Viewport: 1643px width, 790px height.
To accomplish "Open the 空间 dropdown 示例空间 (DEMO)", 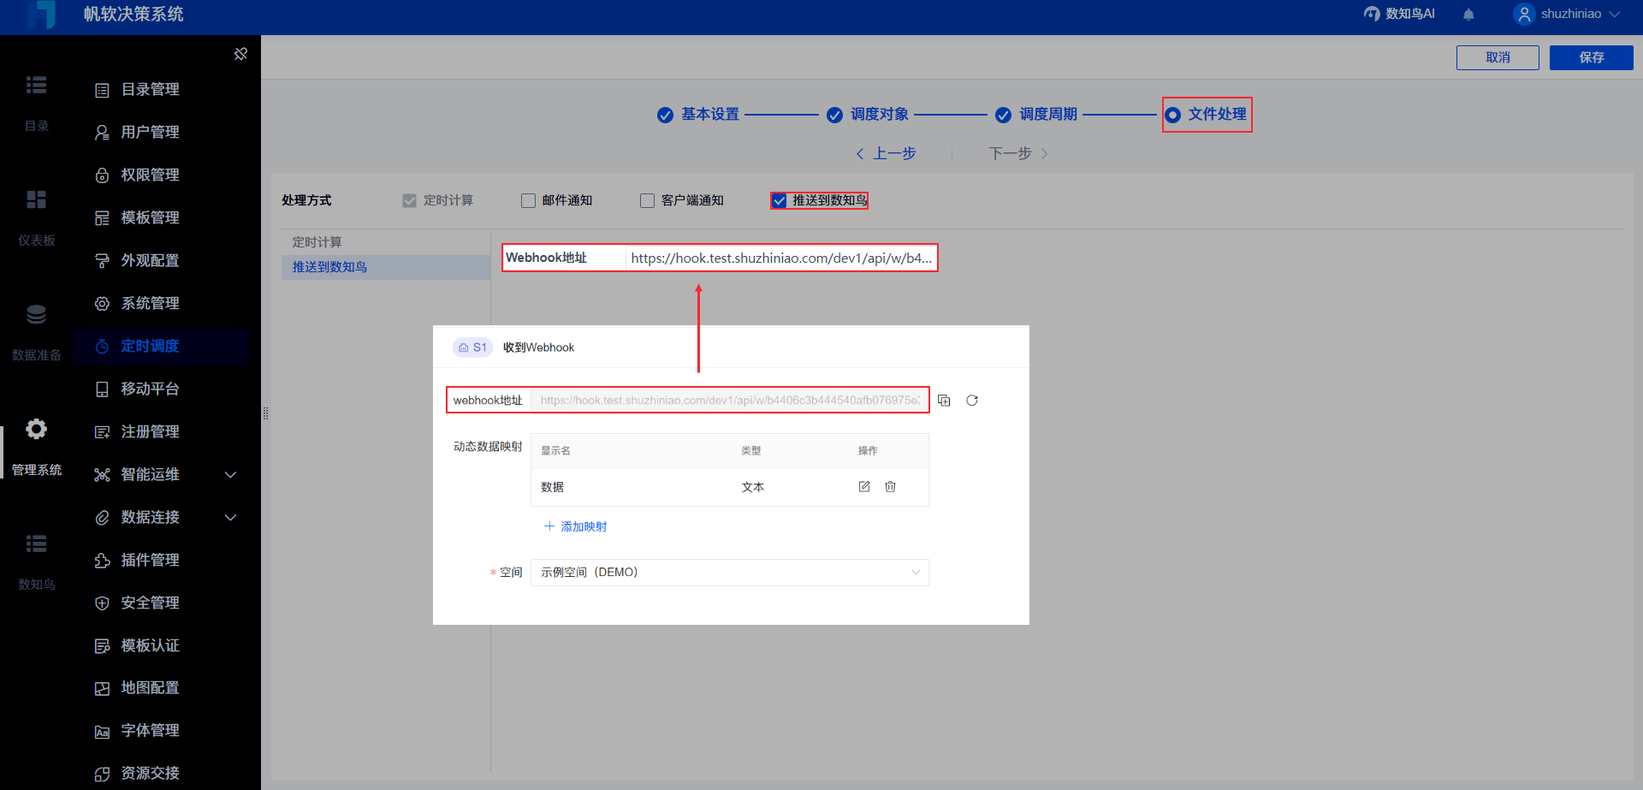I will (x=730, y=573).
